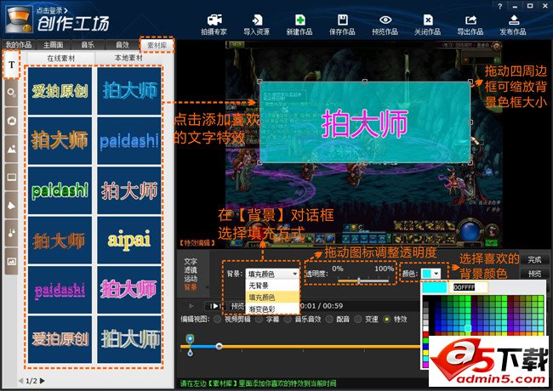The width and height of the screenshot is (553, 391).
Task: Click the timeline playhead knob
Action: click(219, 346)
